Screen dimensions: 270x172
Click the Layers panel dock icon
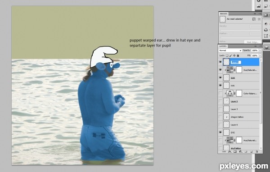coord(266,47)
